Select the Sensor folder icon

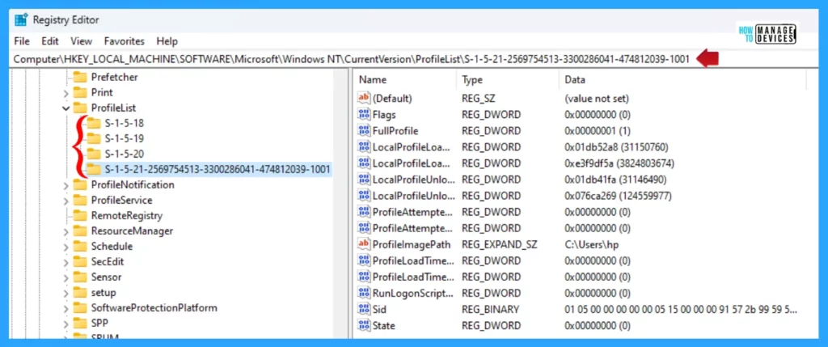tap(80, 277)
